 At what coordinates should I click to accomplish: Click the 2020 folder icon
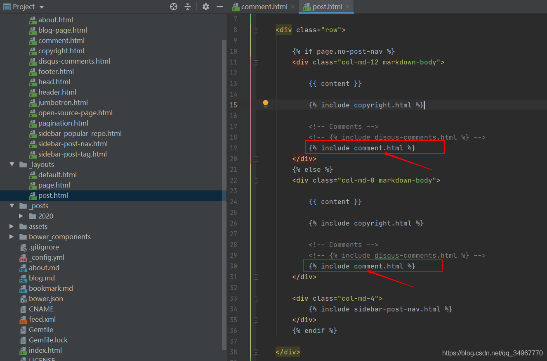tap(33, 216)
